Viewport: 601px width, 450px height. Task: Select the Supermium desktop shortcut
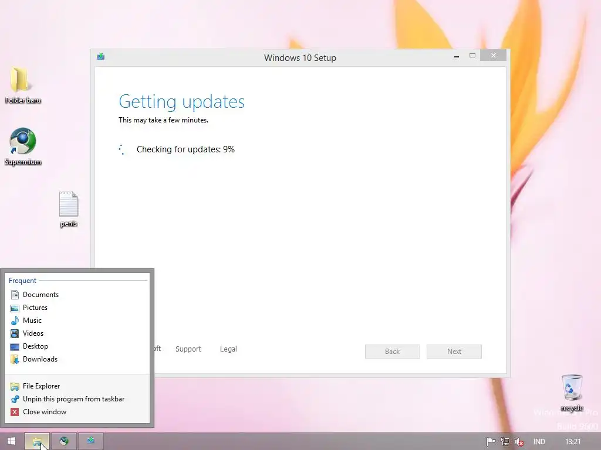(23, 146)
